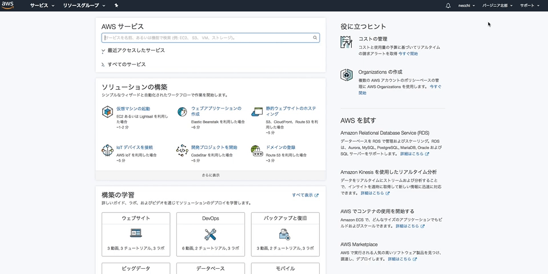548x274 pixels.
Task: Open the ウェブサイト learning card title
Action: click(x=136, y=219)
